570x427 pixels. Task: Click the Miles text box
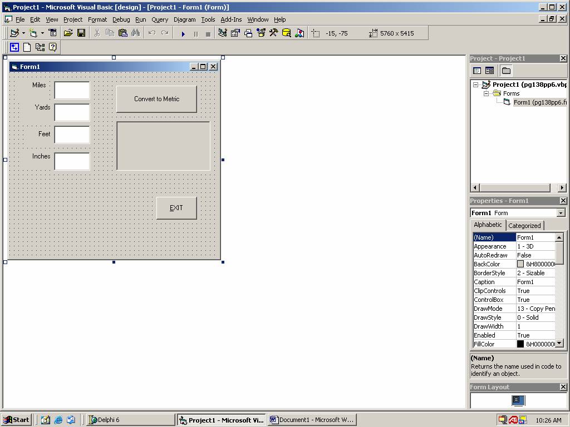(x=72, y=90)
